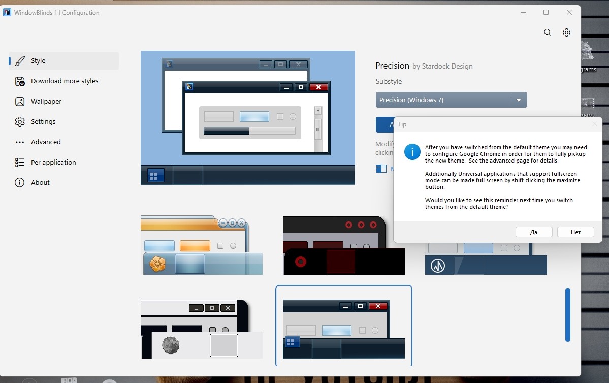This screenshot has width=609, height=383.
Task: Click the Нет button in Tip dialog
Action: click(575, 232)
